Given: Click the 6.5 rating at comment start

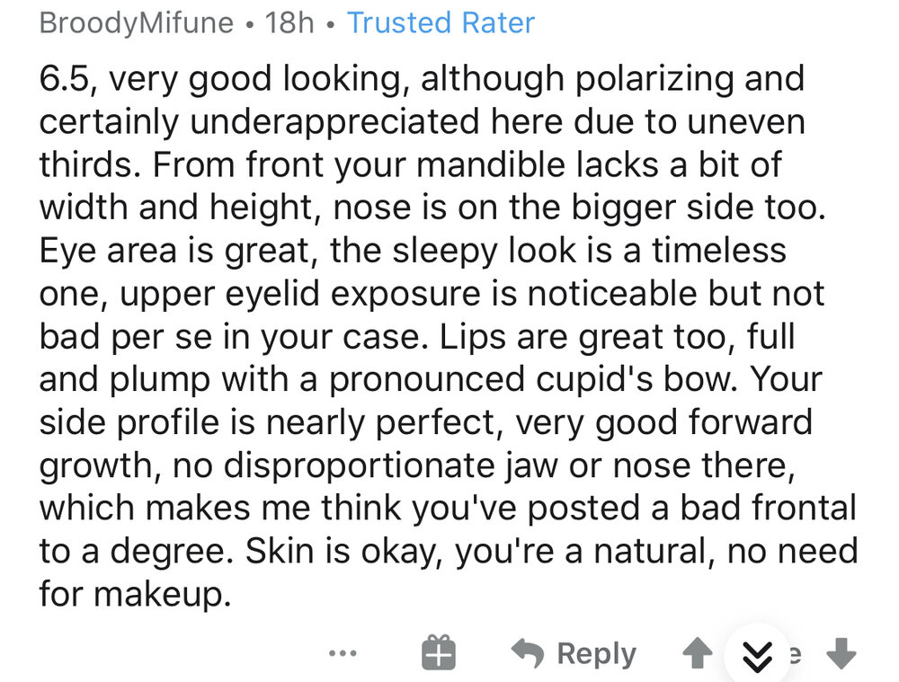Looking at the screenshot, I should (63, 81).
